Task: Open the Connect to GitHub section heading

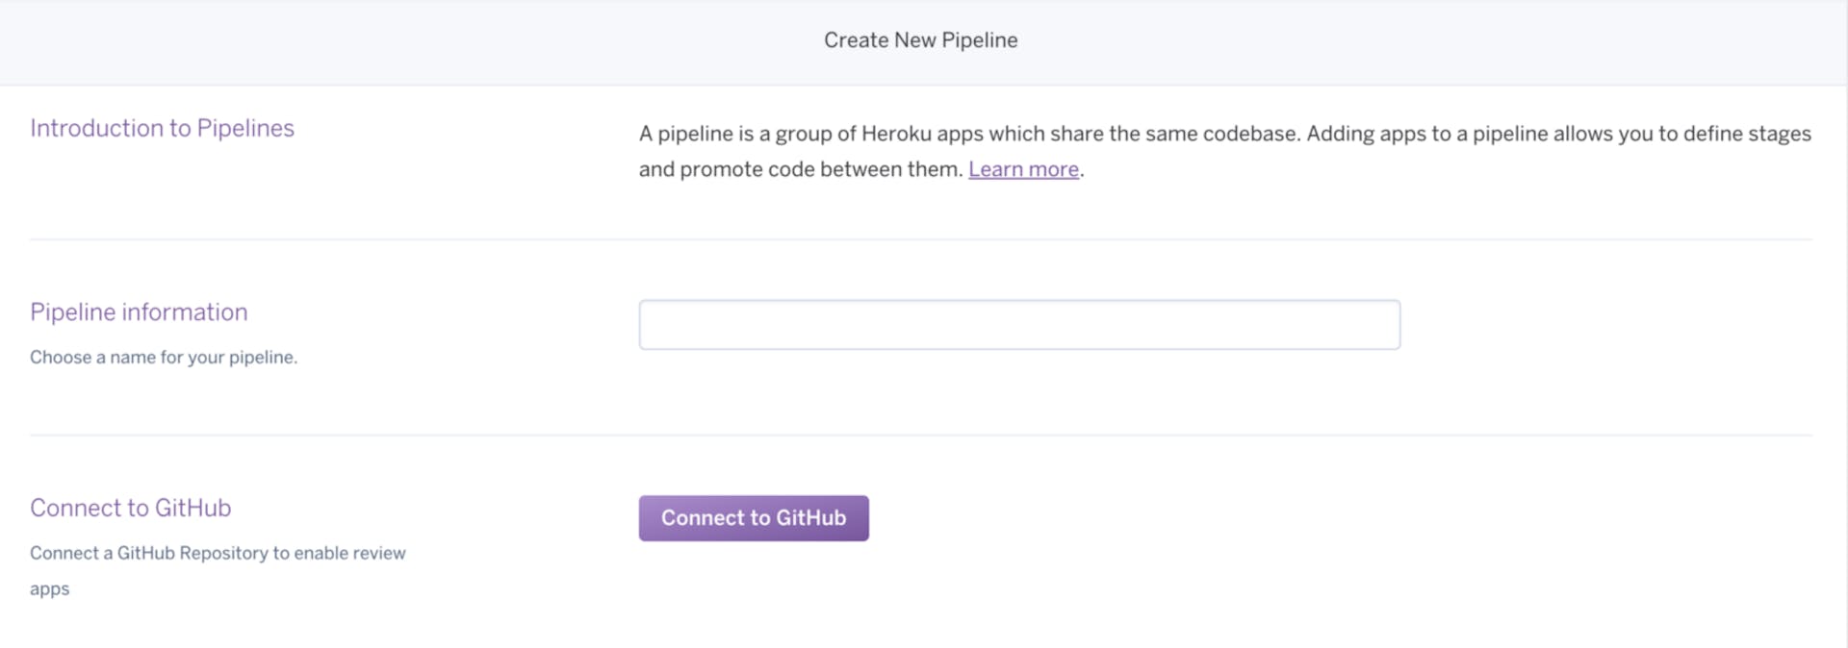Action: [x=130, y=508]
